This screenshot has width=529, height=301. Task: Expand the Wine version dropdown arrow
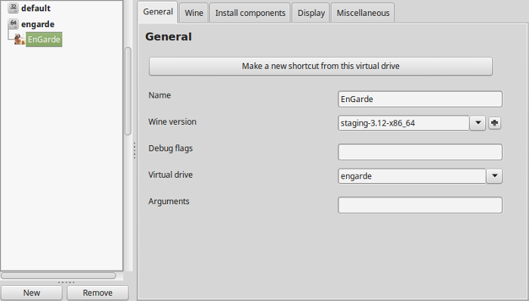point(478,123)
